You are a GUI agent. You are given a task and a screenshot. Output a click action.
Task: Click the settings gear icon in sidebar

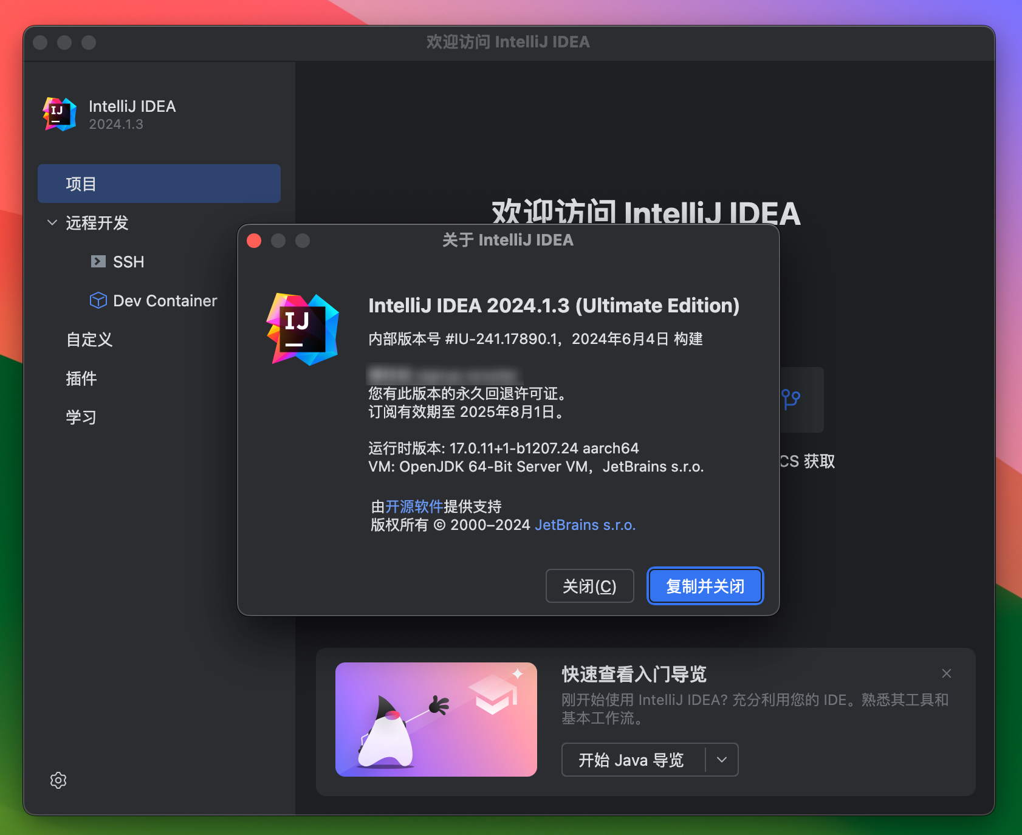click(58, 780)
